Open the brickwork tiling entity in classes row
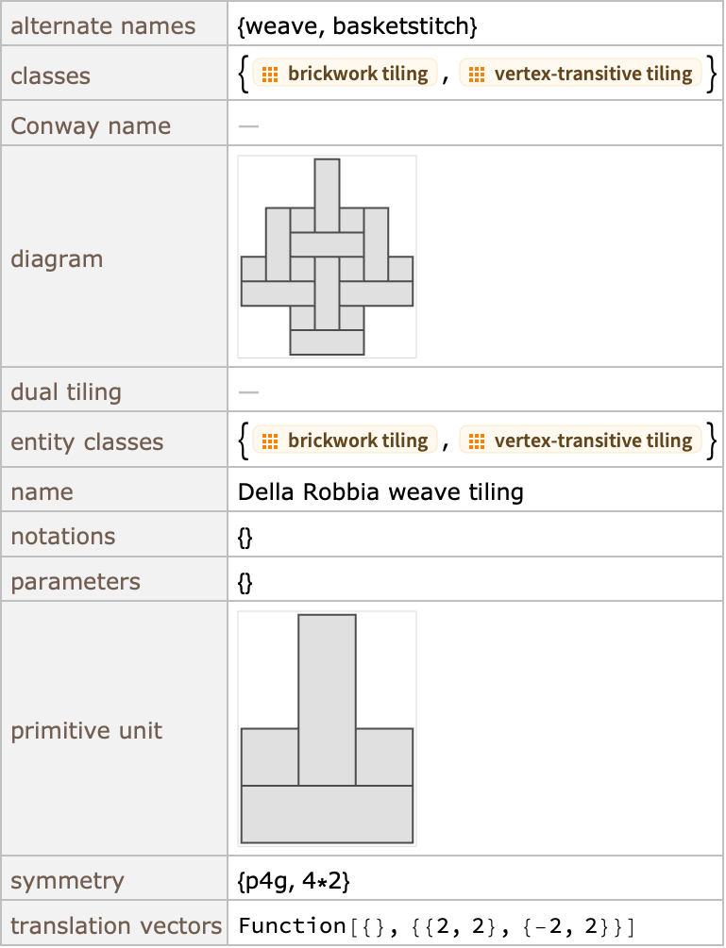726x948 pixels. 345,74
